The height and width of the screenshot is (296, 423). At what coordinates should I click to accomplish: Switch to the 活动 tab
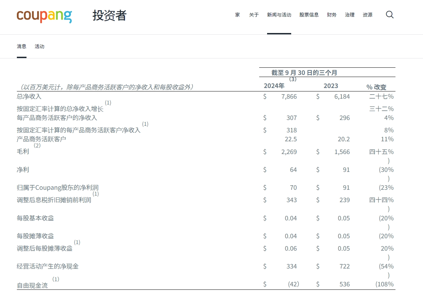(40, 46)
